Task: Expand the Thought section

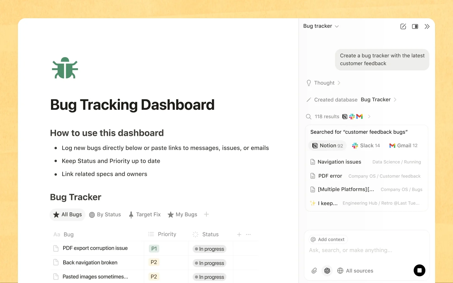Action: tap(324, 83)
